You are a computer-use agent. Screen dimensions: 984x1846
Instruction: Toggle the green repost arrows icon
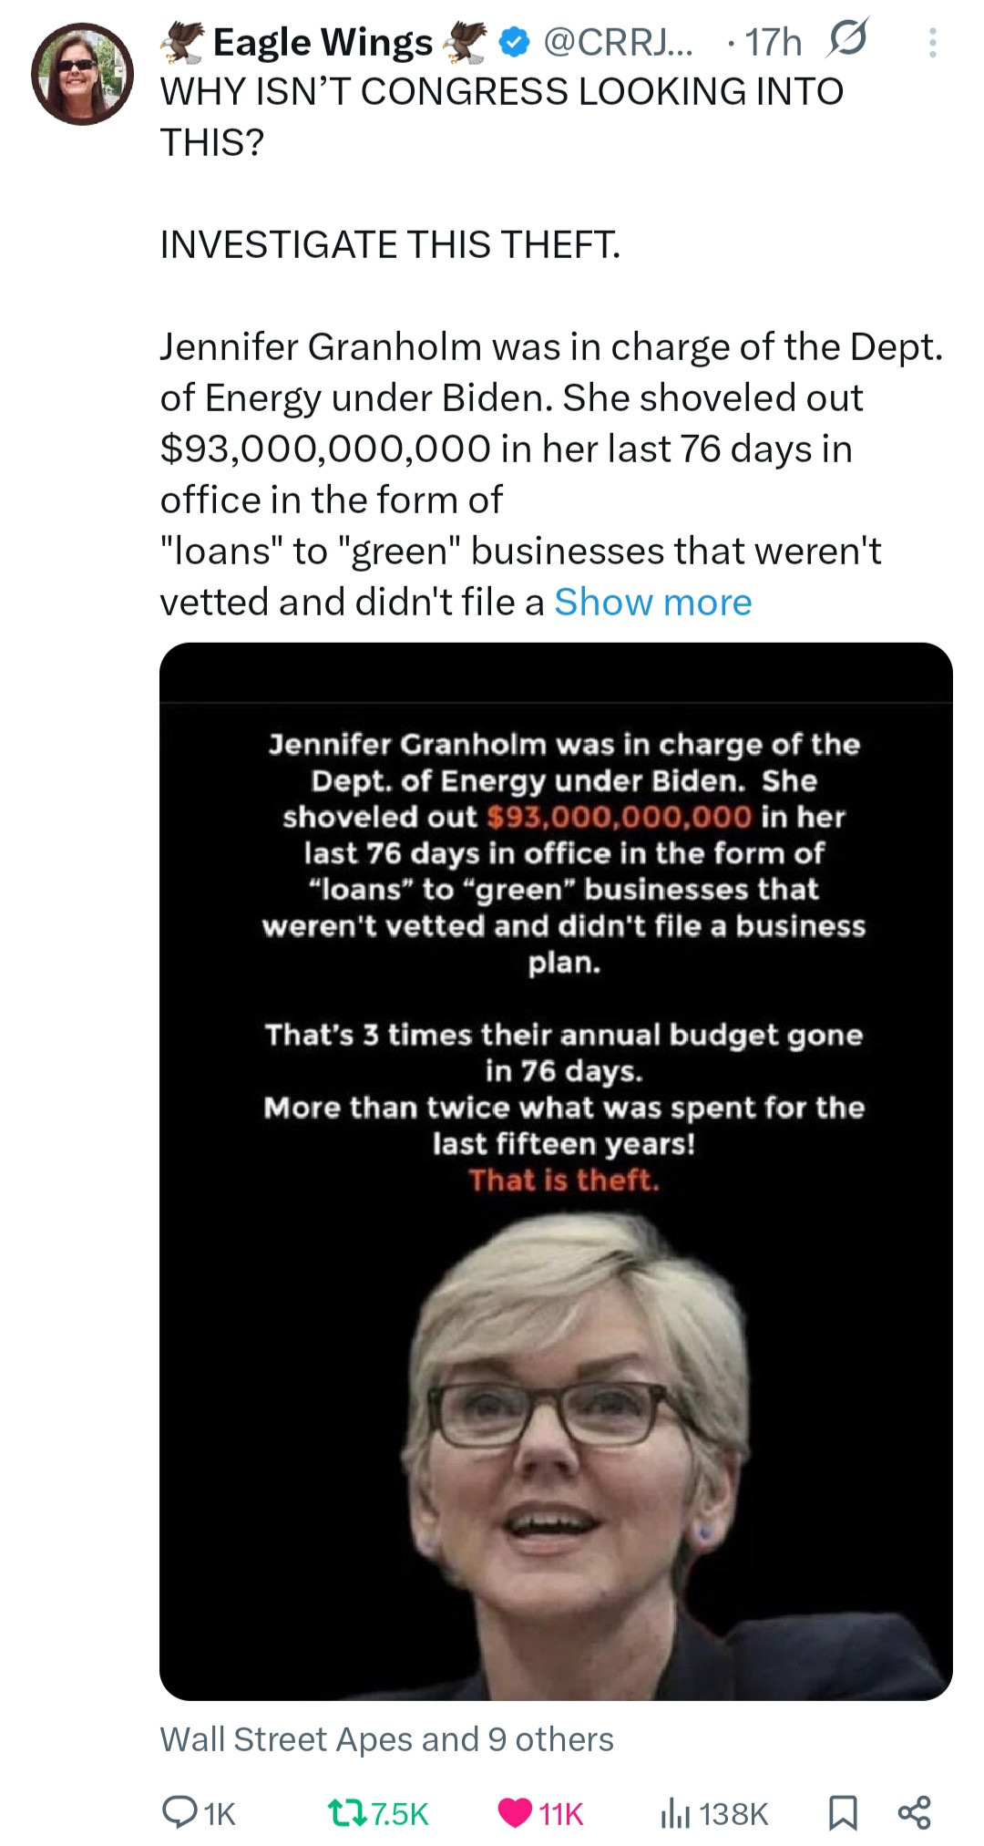347,1812
